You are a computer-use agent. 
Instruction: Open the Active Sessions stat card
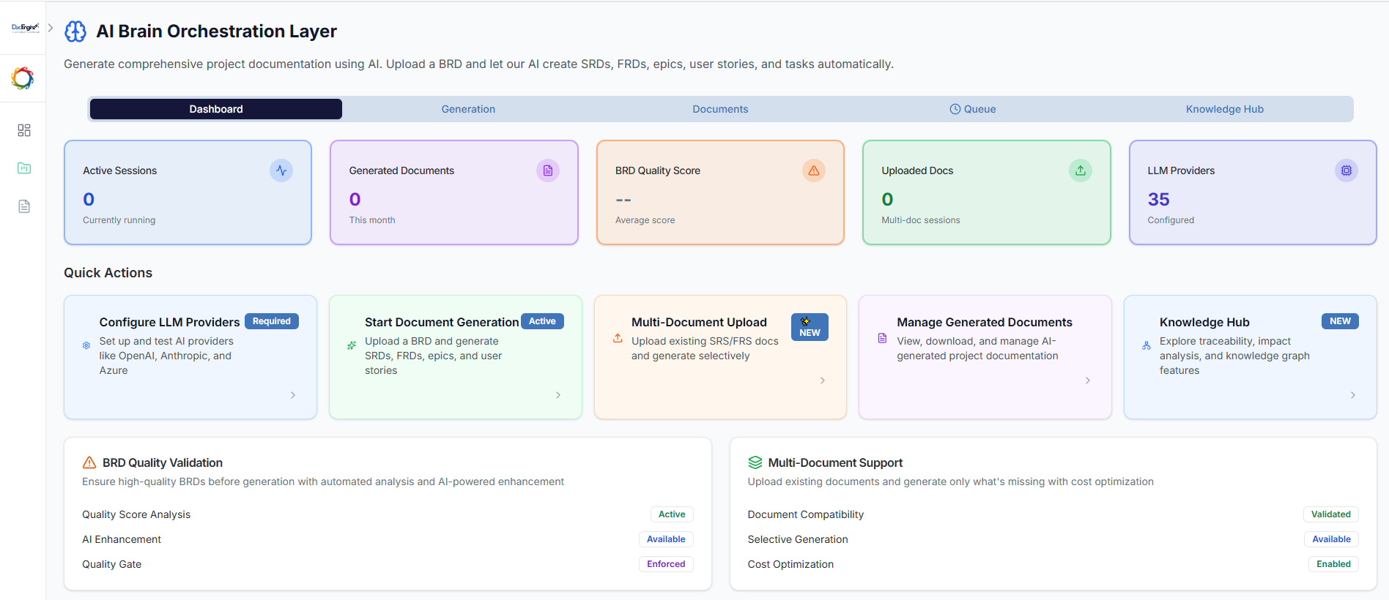click(188, 192)
